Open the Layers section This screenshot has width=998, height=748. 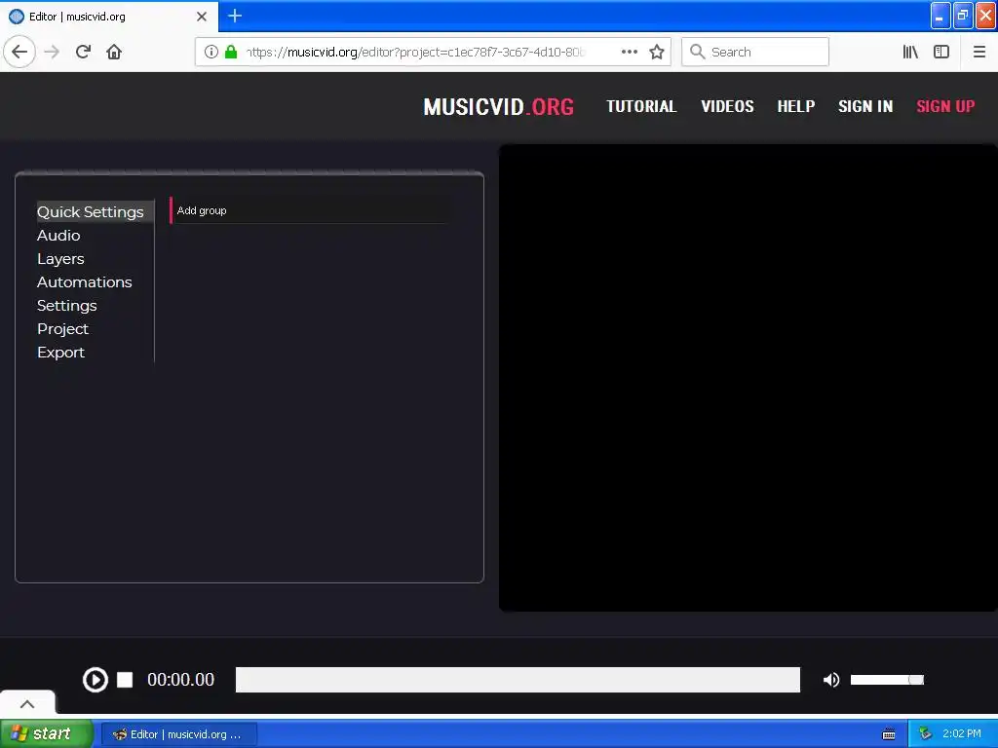(60, 259)
